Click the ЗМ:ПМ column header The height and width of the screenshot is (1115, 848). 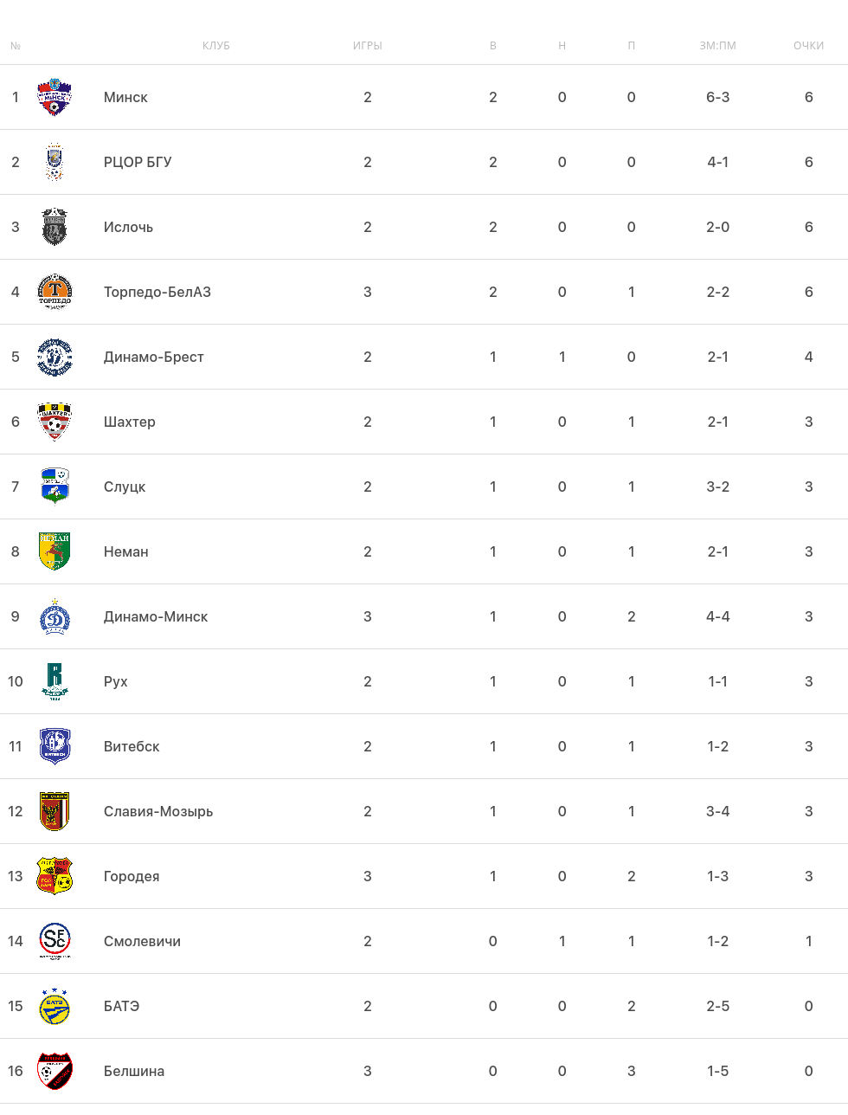coord(717,46)
